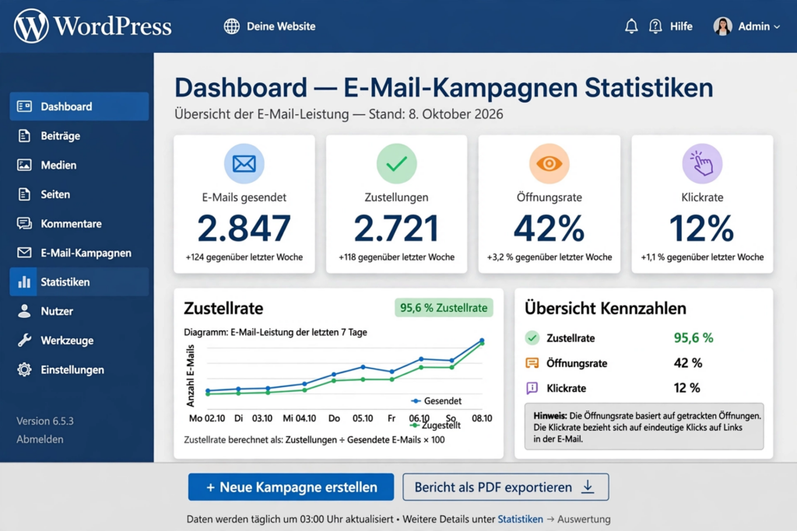Select Dashboard label in the sidebar menu
797x531 pixels.
pyautogui.click(x=67, y=107)
